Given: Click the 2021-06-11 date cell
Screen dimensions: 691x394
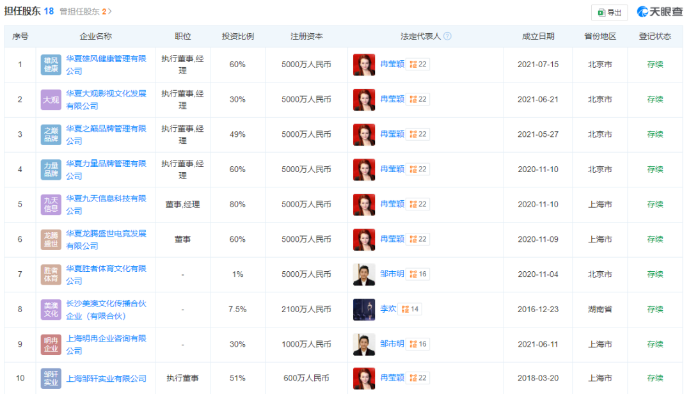Looking at the screenshot, I should pyautogui.click(x=538, y=344).
